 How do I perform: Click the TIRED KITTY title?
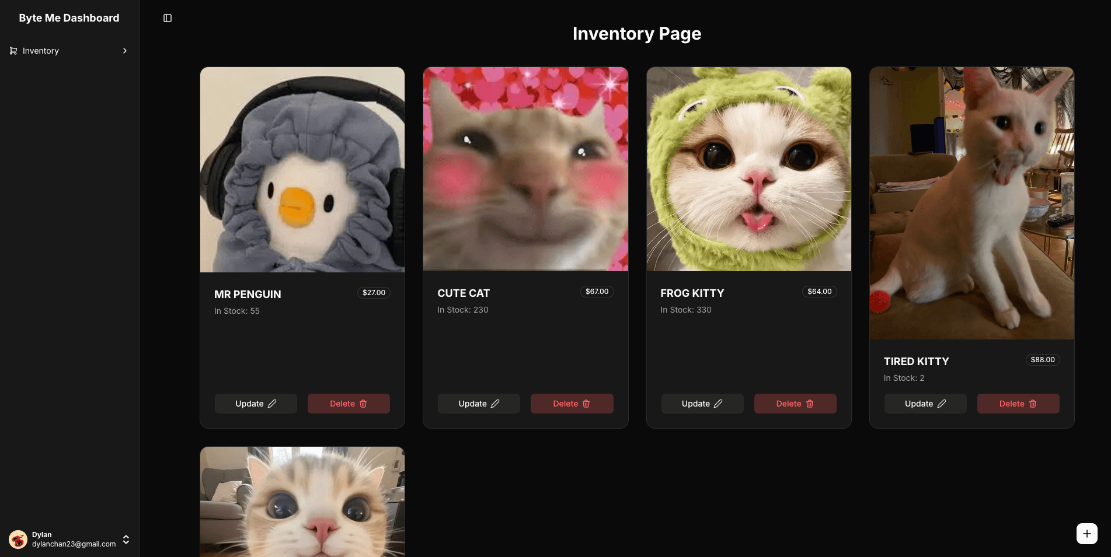[917, 362]
